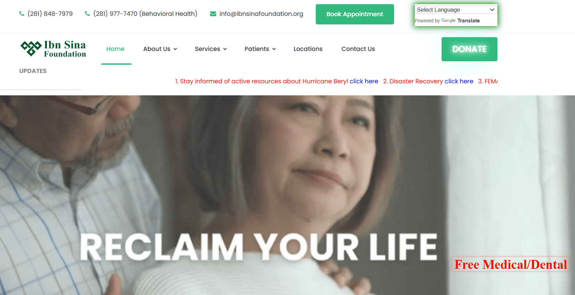Open the Contact Us page
Screen dimensions: 575x295
point(358,49)
